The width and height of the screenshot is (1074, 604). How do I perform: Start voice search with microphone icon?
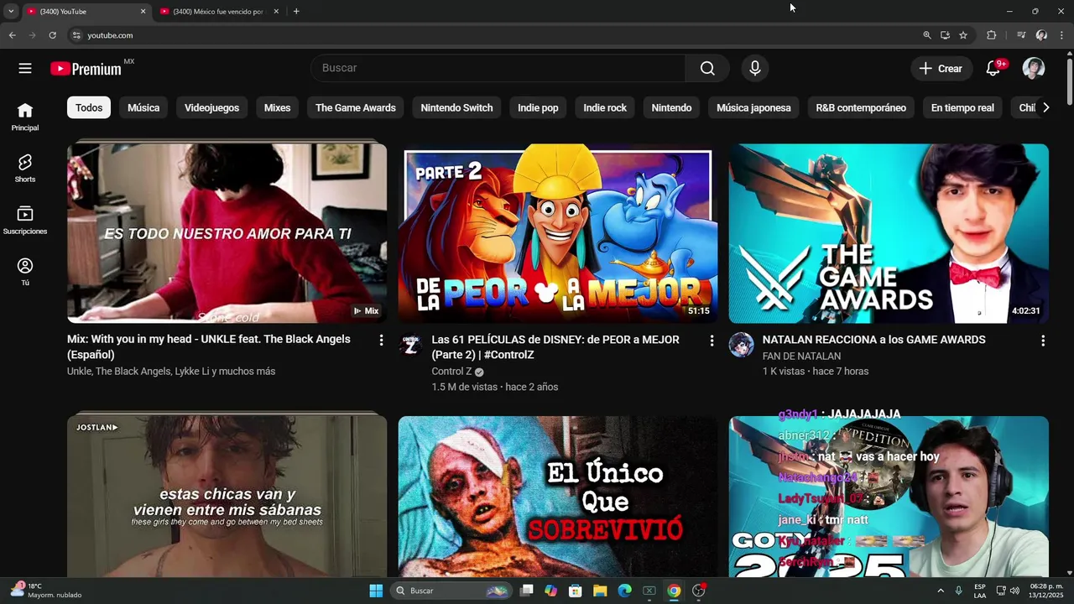[x=755, y=69]
